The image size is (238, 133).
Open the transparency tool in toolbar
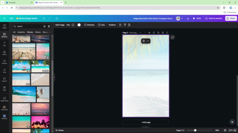[120, 25]
